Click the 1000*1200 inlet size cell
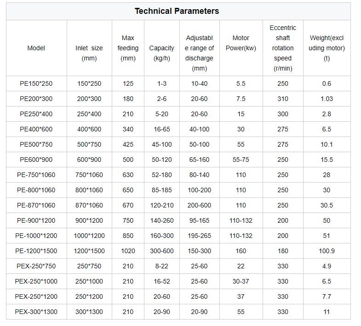361x326 pixels. (89, 236)
